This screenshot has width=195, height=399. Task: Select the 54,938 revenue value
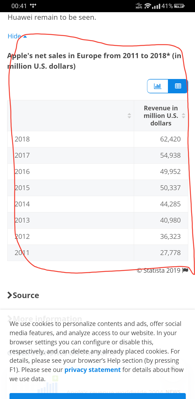click(170, 156)
